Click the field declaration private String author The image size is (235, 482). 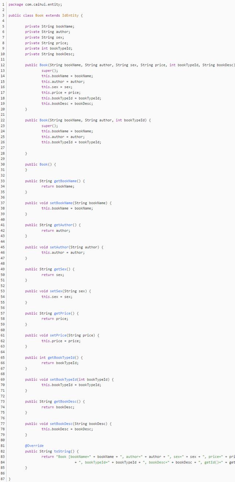48,32
